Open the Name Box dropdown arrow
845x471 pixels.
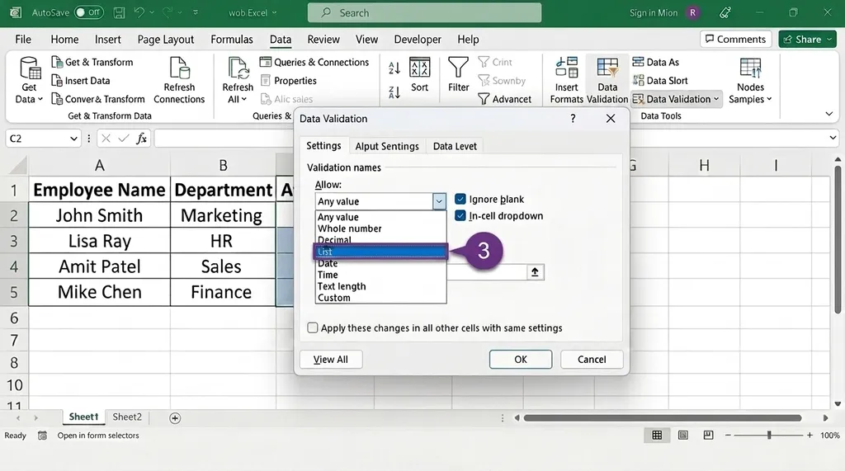pyautogui.click(x=73, y=139)
